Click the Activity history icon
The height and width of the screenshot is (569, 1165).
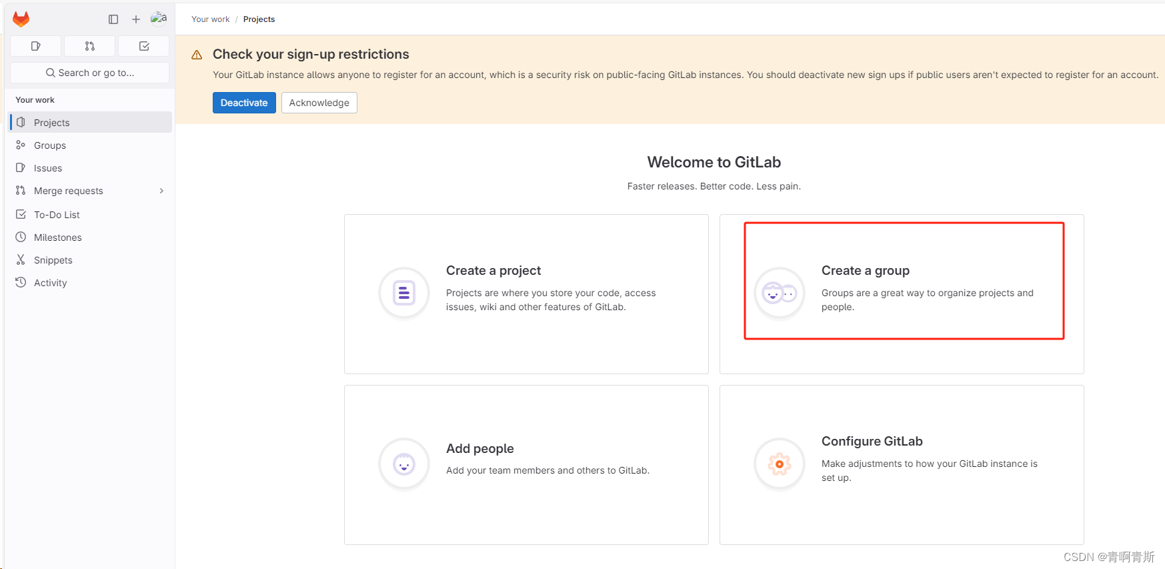point(21,282)
